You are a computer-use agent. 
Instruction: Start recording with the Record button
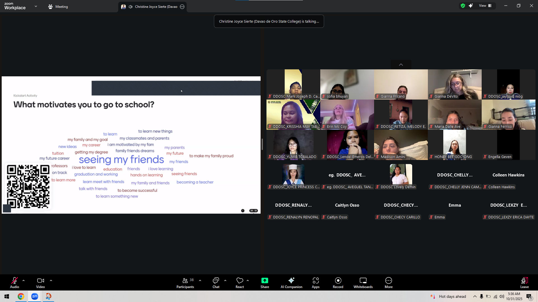click(x=338, y=282)
